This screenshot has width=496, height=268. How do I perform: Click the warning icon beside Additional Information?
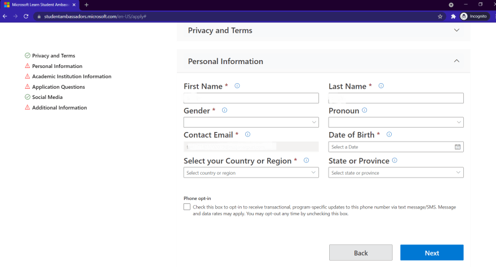(28, 107)
